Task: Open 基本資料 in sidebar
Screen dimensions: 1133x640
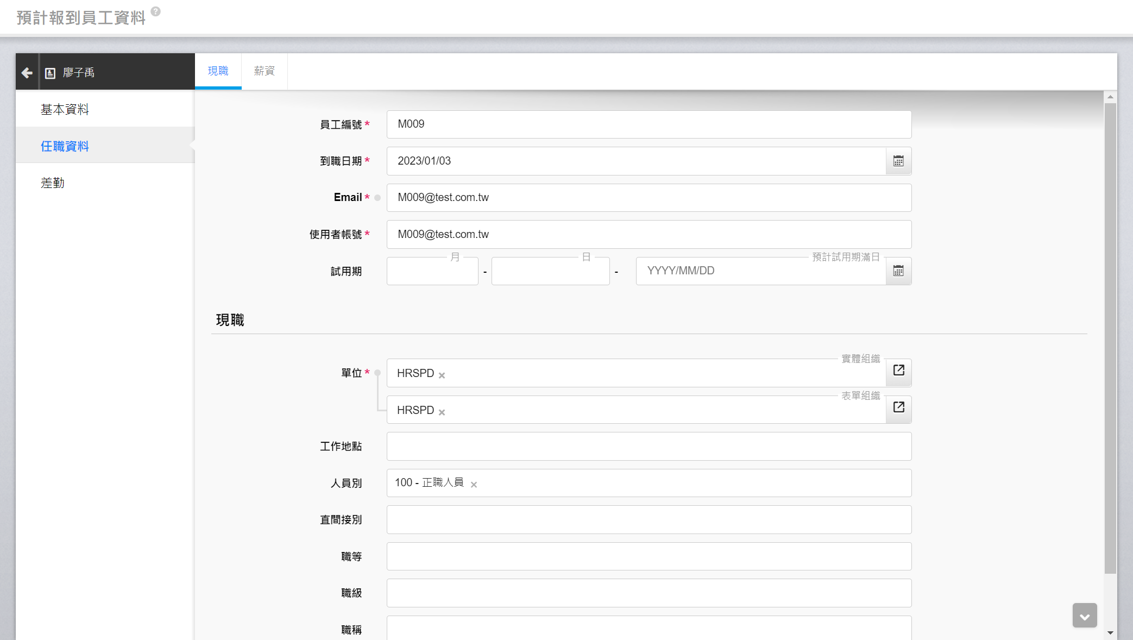Action: click(65, 109)
